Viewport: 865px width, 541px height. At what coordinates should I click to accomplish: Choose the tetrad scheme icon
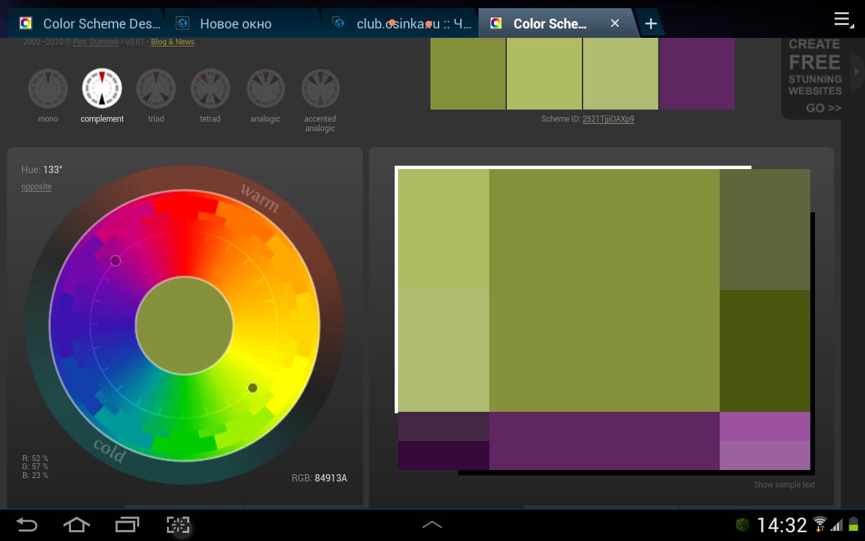(x=210, y=89)
